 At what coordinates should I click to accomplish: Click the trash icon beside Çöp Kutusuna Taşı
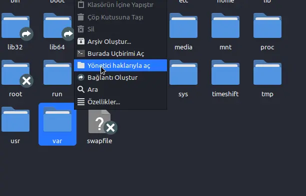[x=81, y=17]
